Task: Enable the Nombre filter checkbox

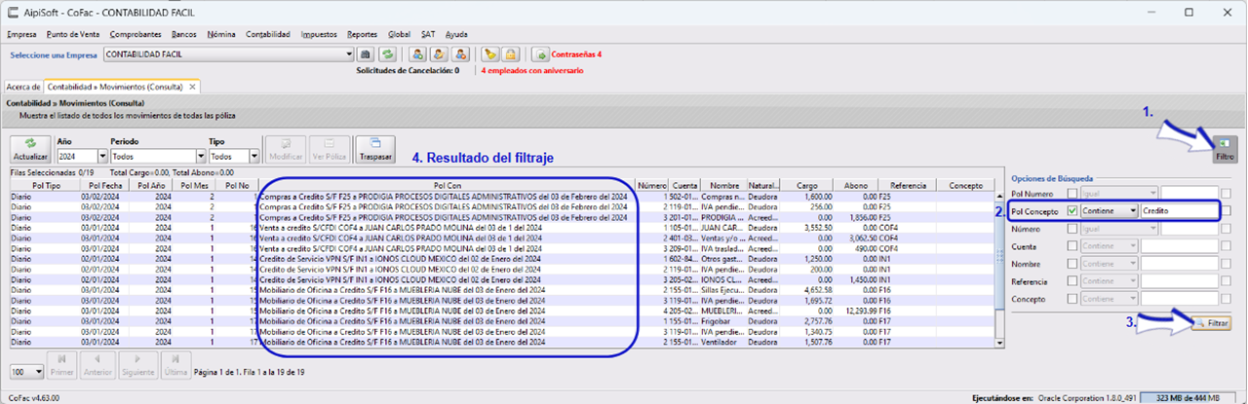Action: click(1072, 263)
